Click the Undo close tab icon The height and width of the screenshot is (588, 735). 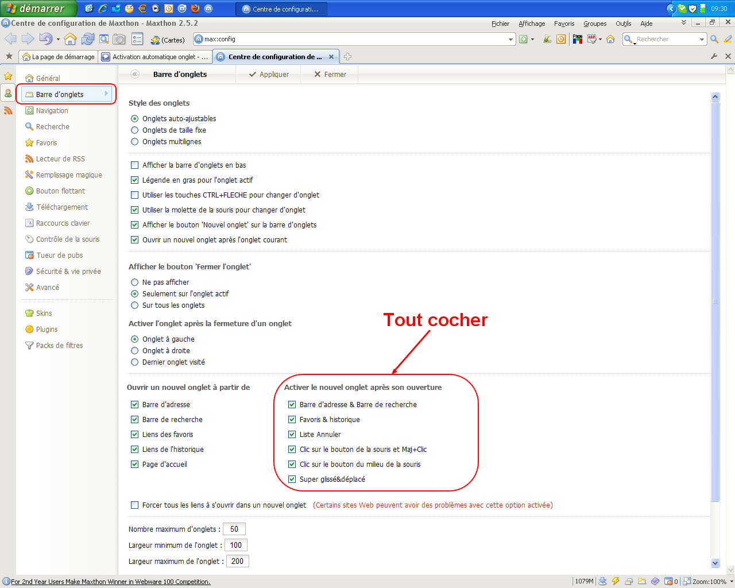[45, 39]
